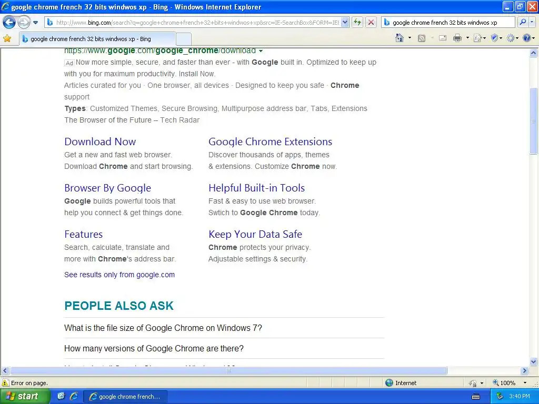Viewport: 539px width, 404px height.
Task: Click the system tray network icon
Action: [x=500, y=397]
